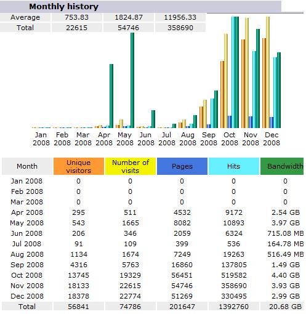
Task: Click the Unique visitors orange column header
Action: pos(79,166)
